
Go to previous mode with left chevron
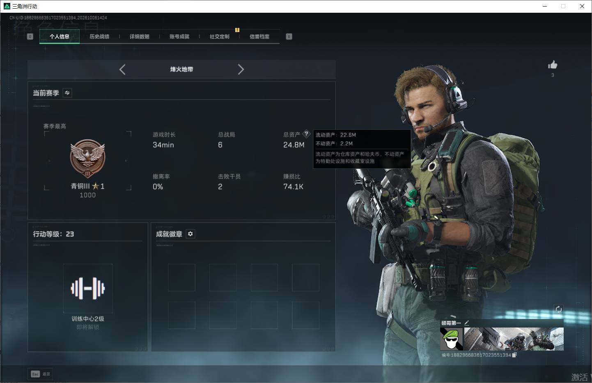[x=122, y=69]
